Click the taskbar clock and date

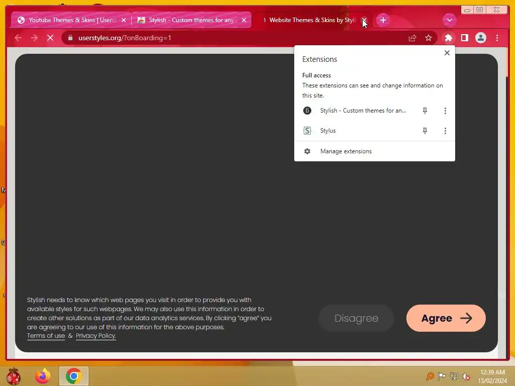492,376
